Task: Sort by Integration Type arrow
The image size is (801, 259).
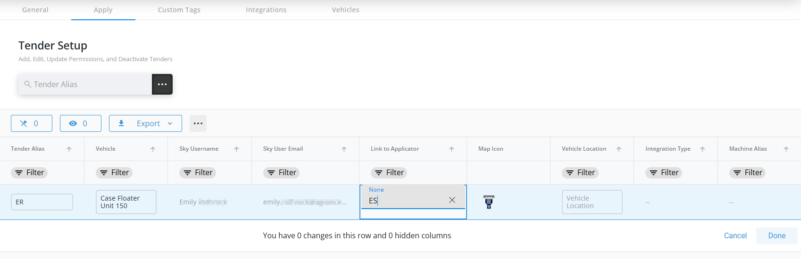Action: pos(702,149)
